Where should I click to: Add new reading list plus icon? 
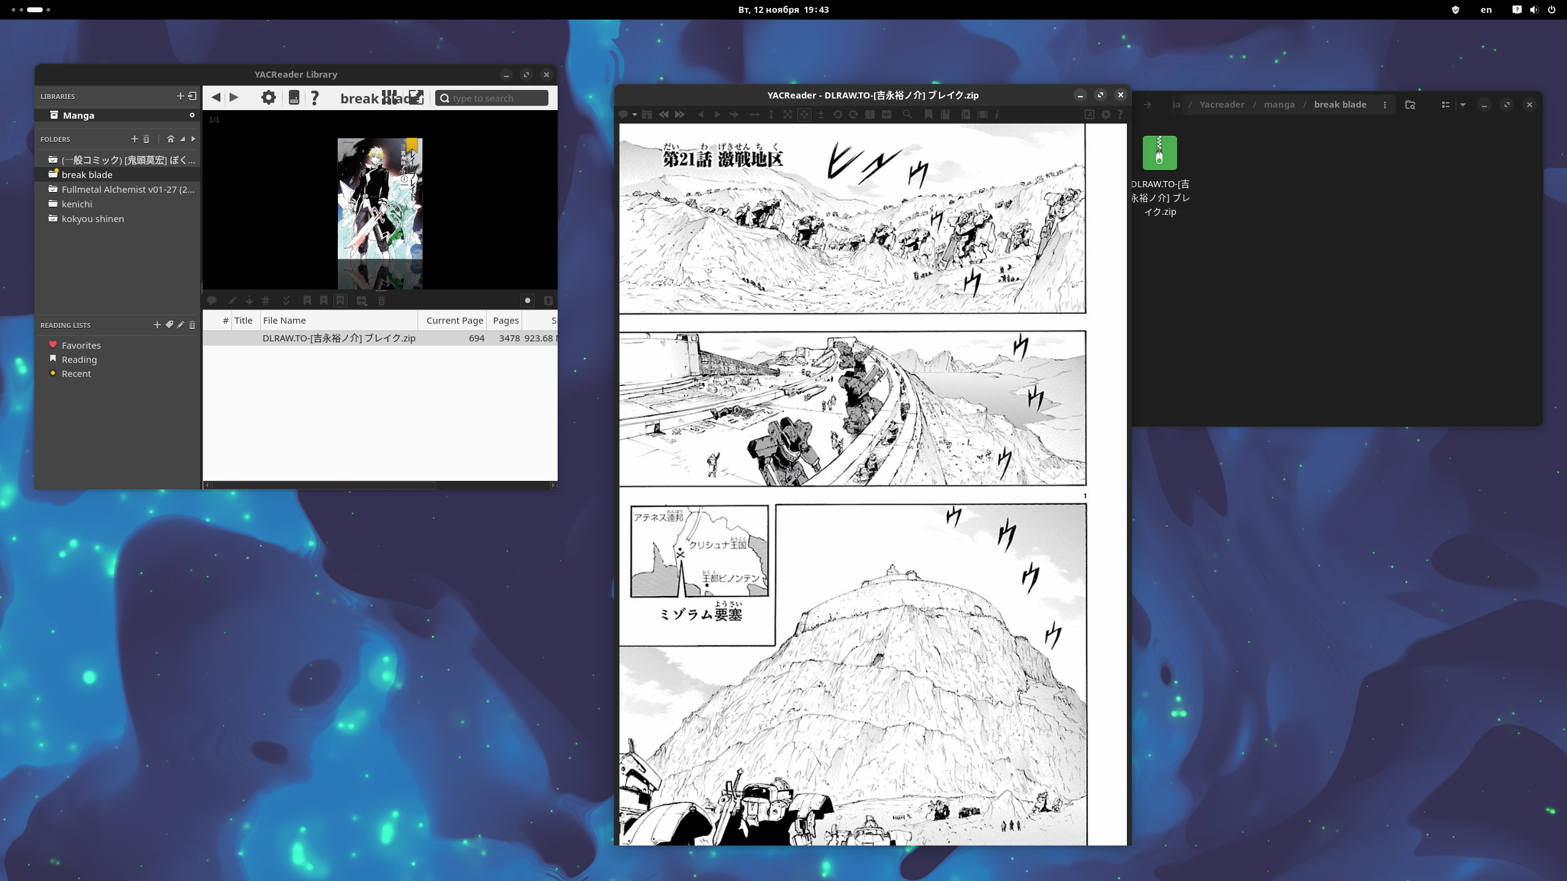(x=157, y=325)
